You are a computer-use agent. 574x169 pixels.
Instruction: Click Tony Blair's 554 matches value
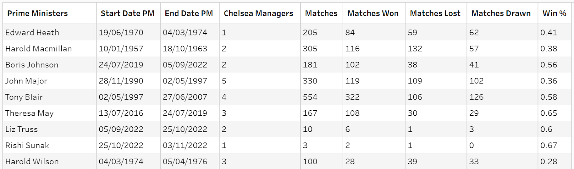click(310, 97)
